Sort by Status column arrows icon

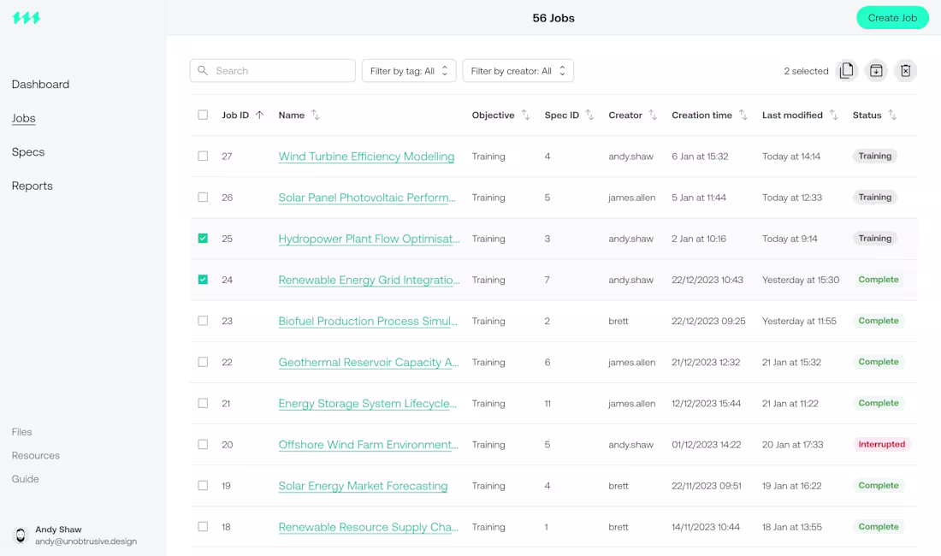point(892,115)
